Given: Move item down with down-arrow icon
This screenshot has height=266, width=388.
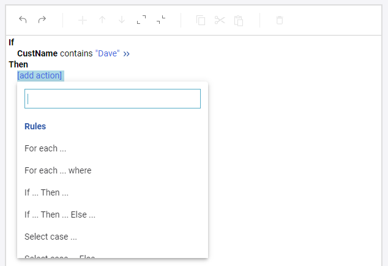Looking at the screenshot, I should pyautogui.click(x=122, y=20).
